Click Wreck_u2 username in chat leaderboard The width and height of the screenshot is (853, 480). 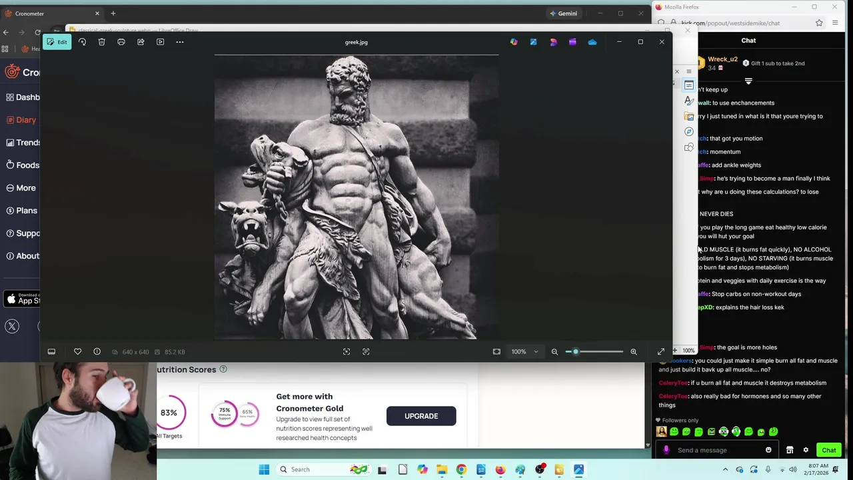(722, 59)
